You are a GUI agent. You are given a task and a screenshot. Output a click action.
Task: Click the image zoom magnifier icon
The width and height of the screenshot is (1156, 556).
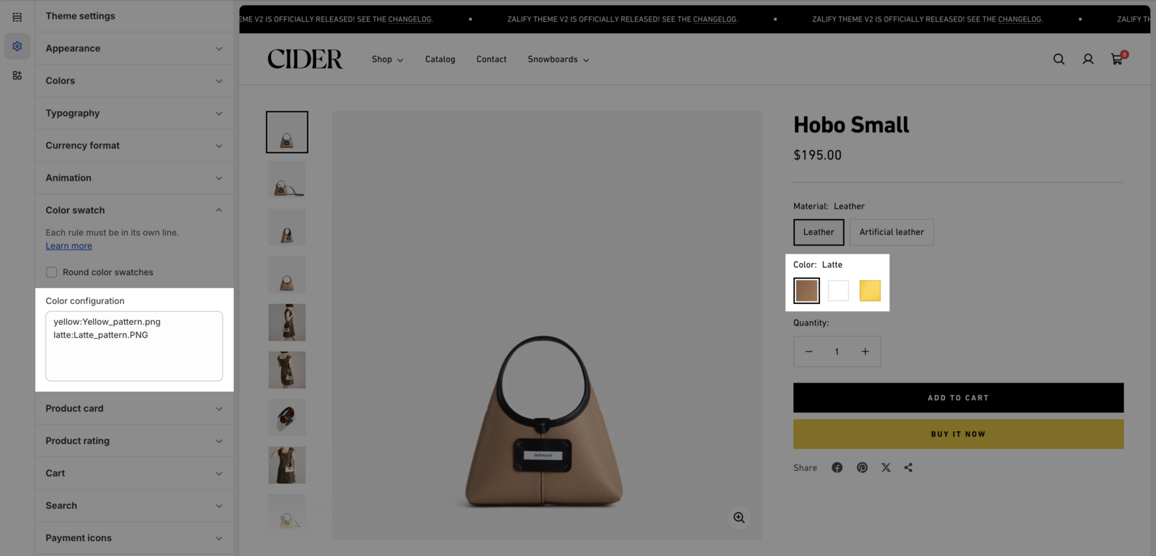point(738,518)
